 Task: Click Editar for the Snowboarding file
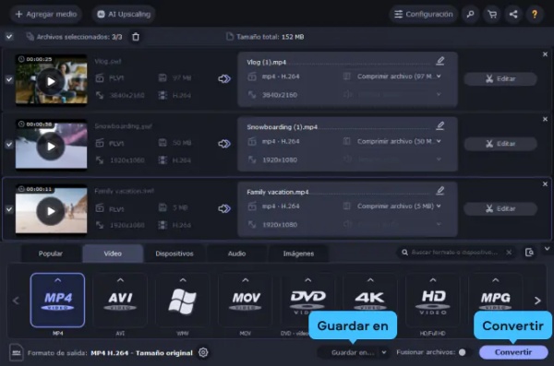pyautogui.click(x=500, y=144)
